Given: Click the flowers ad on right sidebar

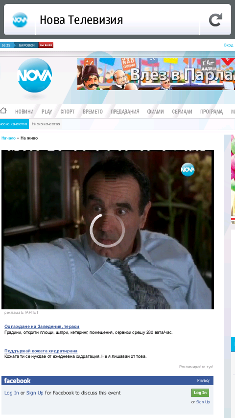Looking at the screenshot, I should 233,179.
